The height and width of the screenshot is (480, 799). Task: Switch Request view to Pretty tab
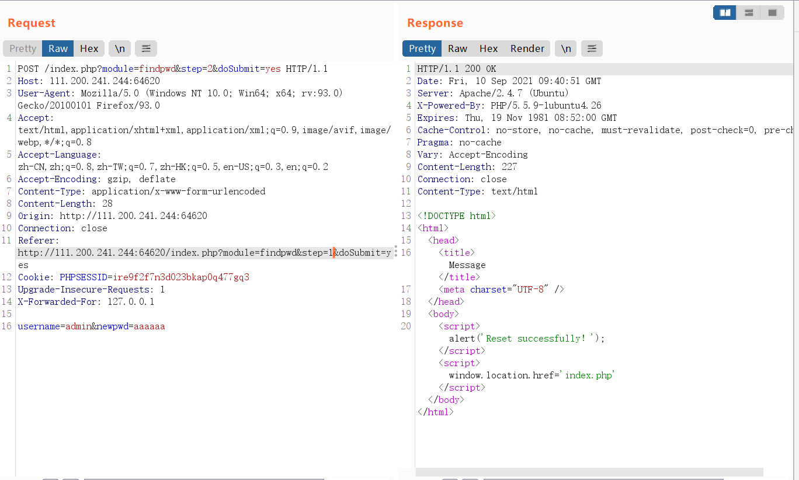[23, 48]
